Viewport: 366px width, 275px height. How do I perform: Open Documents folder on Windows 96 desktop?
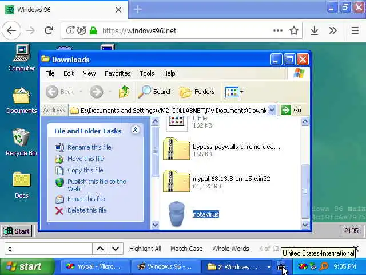pos(21,101)
